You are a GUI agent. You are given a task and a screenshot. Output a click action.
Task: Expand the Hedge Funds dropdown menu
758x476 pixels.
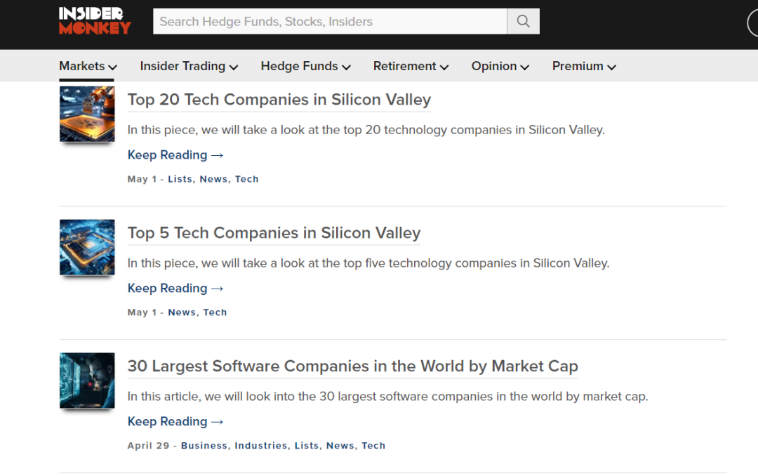coord(305,66)
